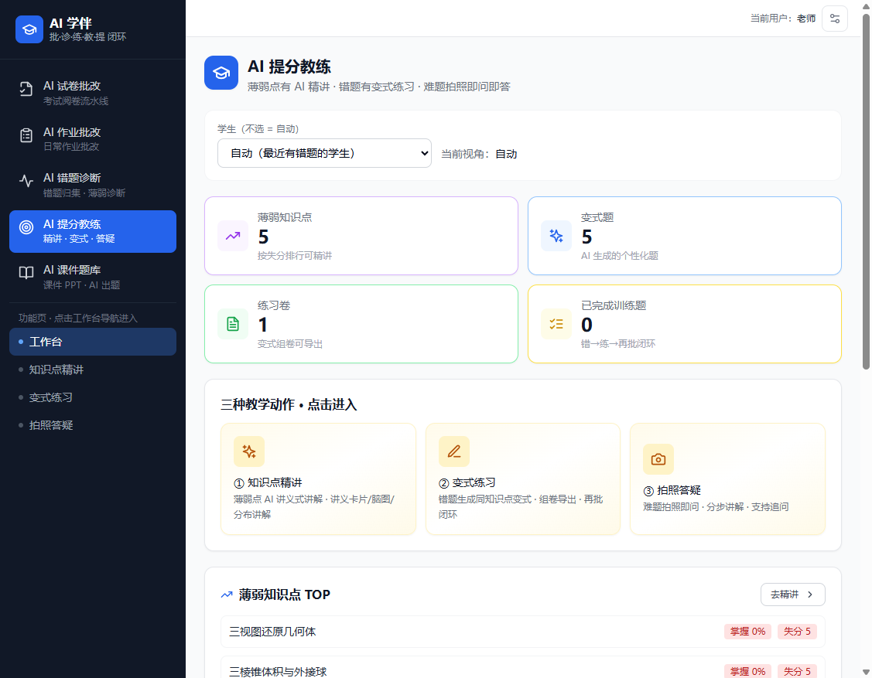Viewport: 872px width, 678px height.
Task: Click the 当前用户：老师 label
Action: [783, 19]
